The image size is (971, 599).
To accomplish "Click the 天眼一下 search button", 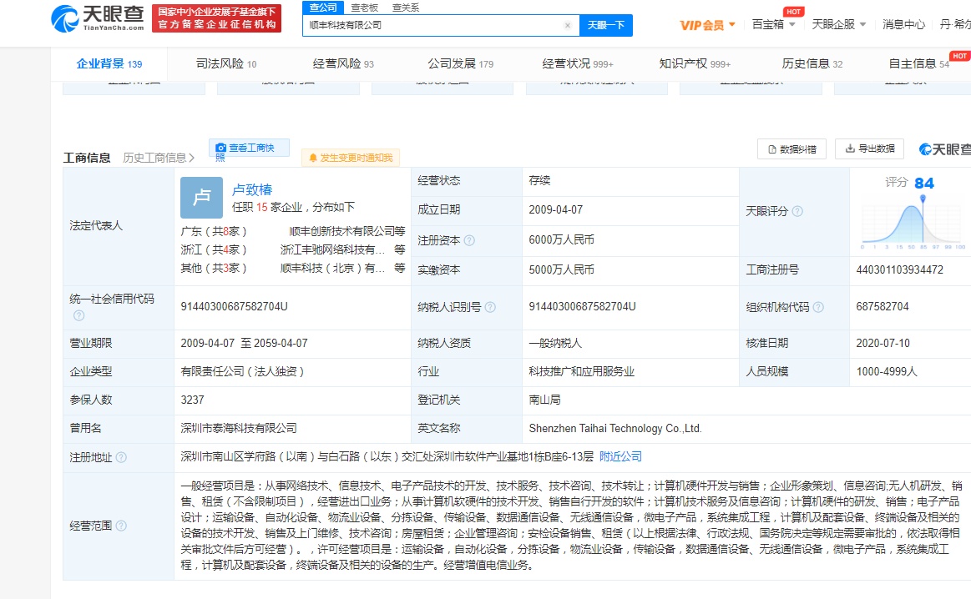I will pyautogui.click(x=605, y=25).
